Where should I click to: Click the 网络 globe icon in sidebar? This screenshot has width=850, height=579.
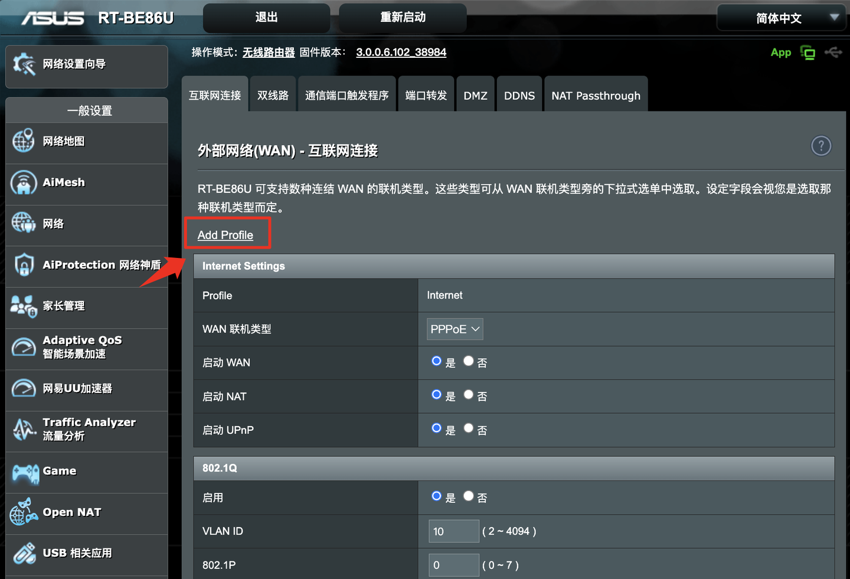[x=24, y=223]
